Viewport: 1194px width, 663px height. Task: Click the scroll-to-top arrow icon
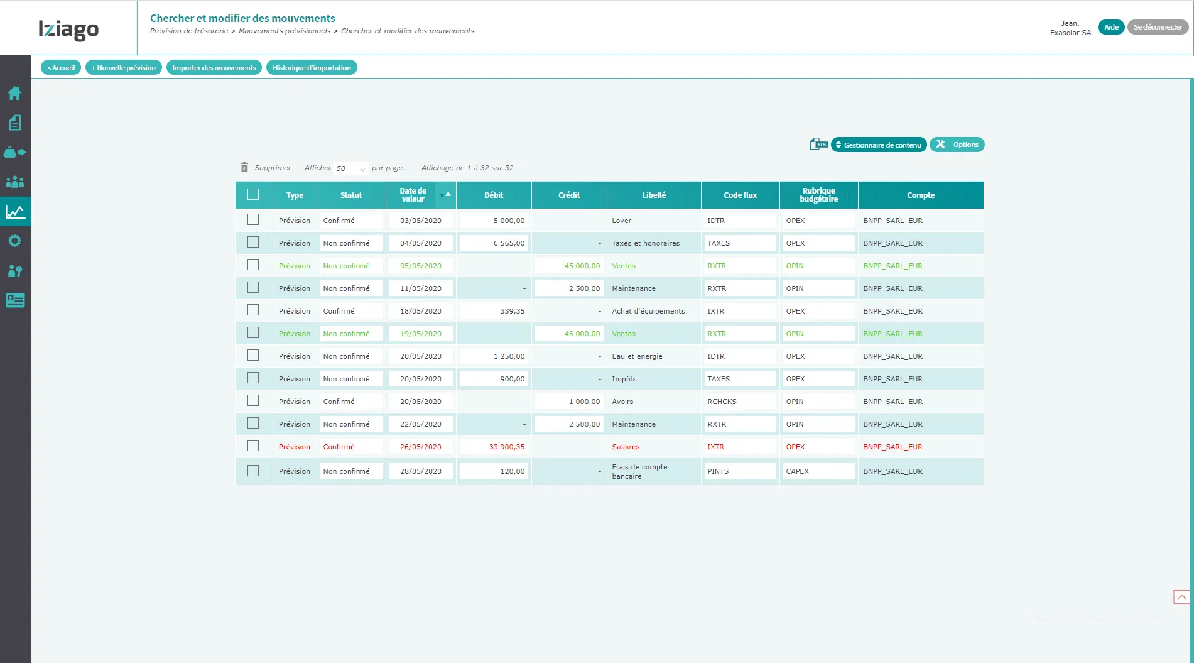click(1181, 597)
